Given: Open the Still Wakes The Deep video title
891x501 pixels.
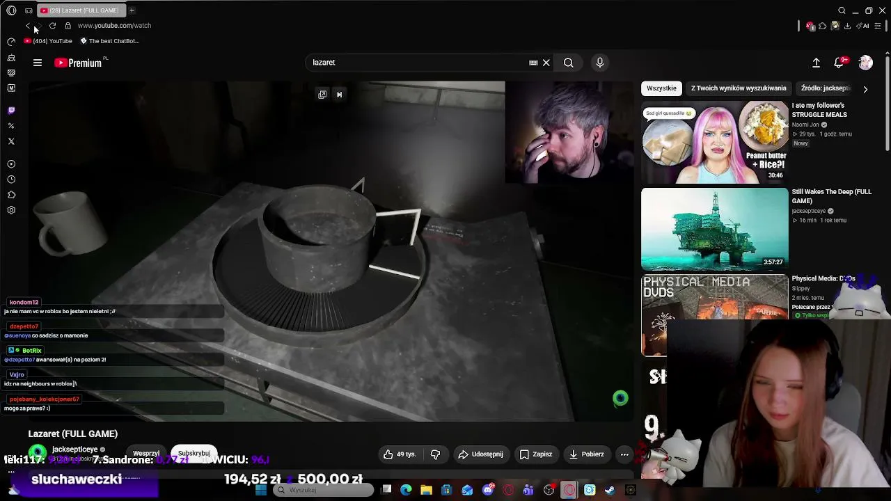Looking at the screenshot, I should 832,196.
